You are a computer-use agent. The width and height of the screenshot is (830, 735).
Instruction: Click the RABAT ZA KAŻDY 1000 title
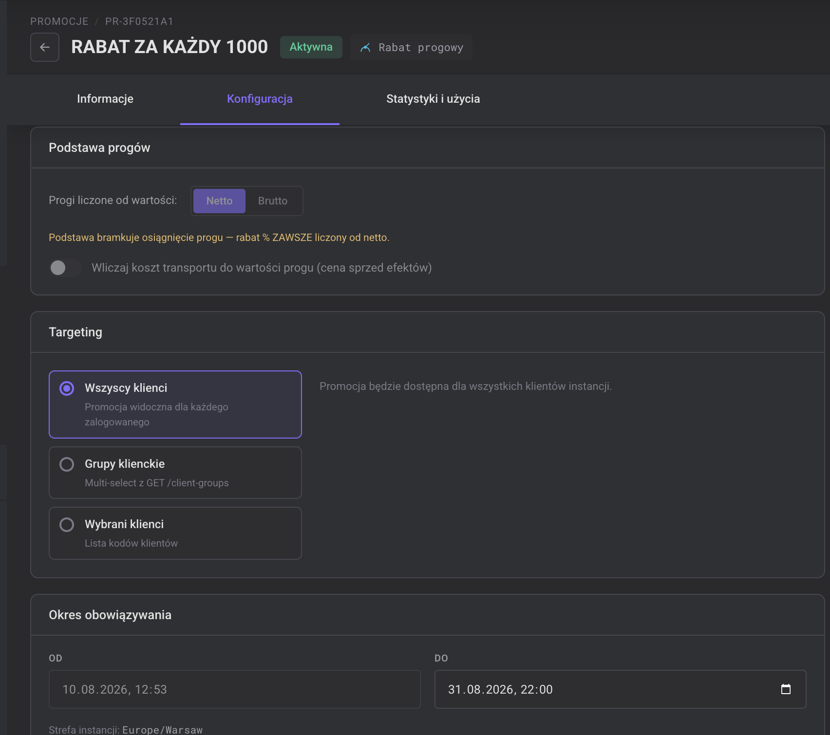(170, 47)
